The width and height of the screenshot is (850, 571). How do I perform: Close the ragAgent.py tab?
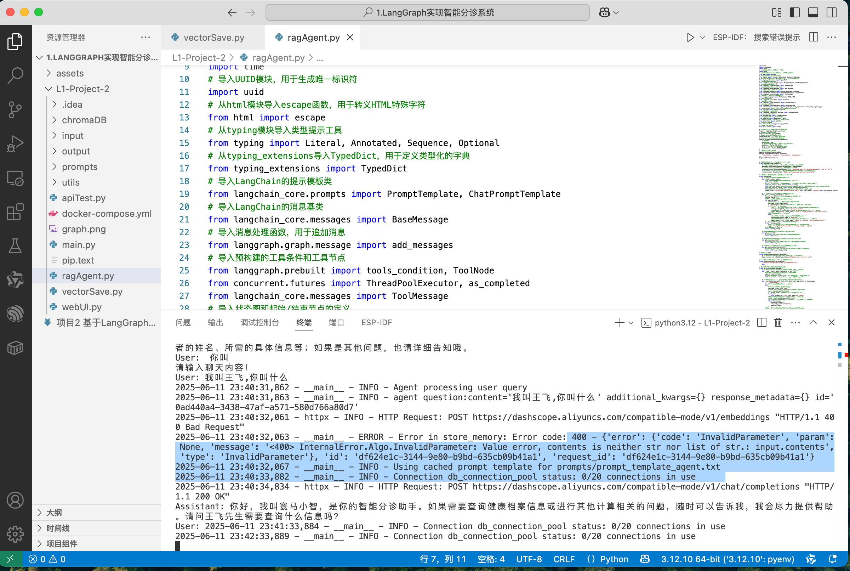point(350,38)
